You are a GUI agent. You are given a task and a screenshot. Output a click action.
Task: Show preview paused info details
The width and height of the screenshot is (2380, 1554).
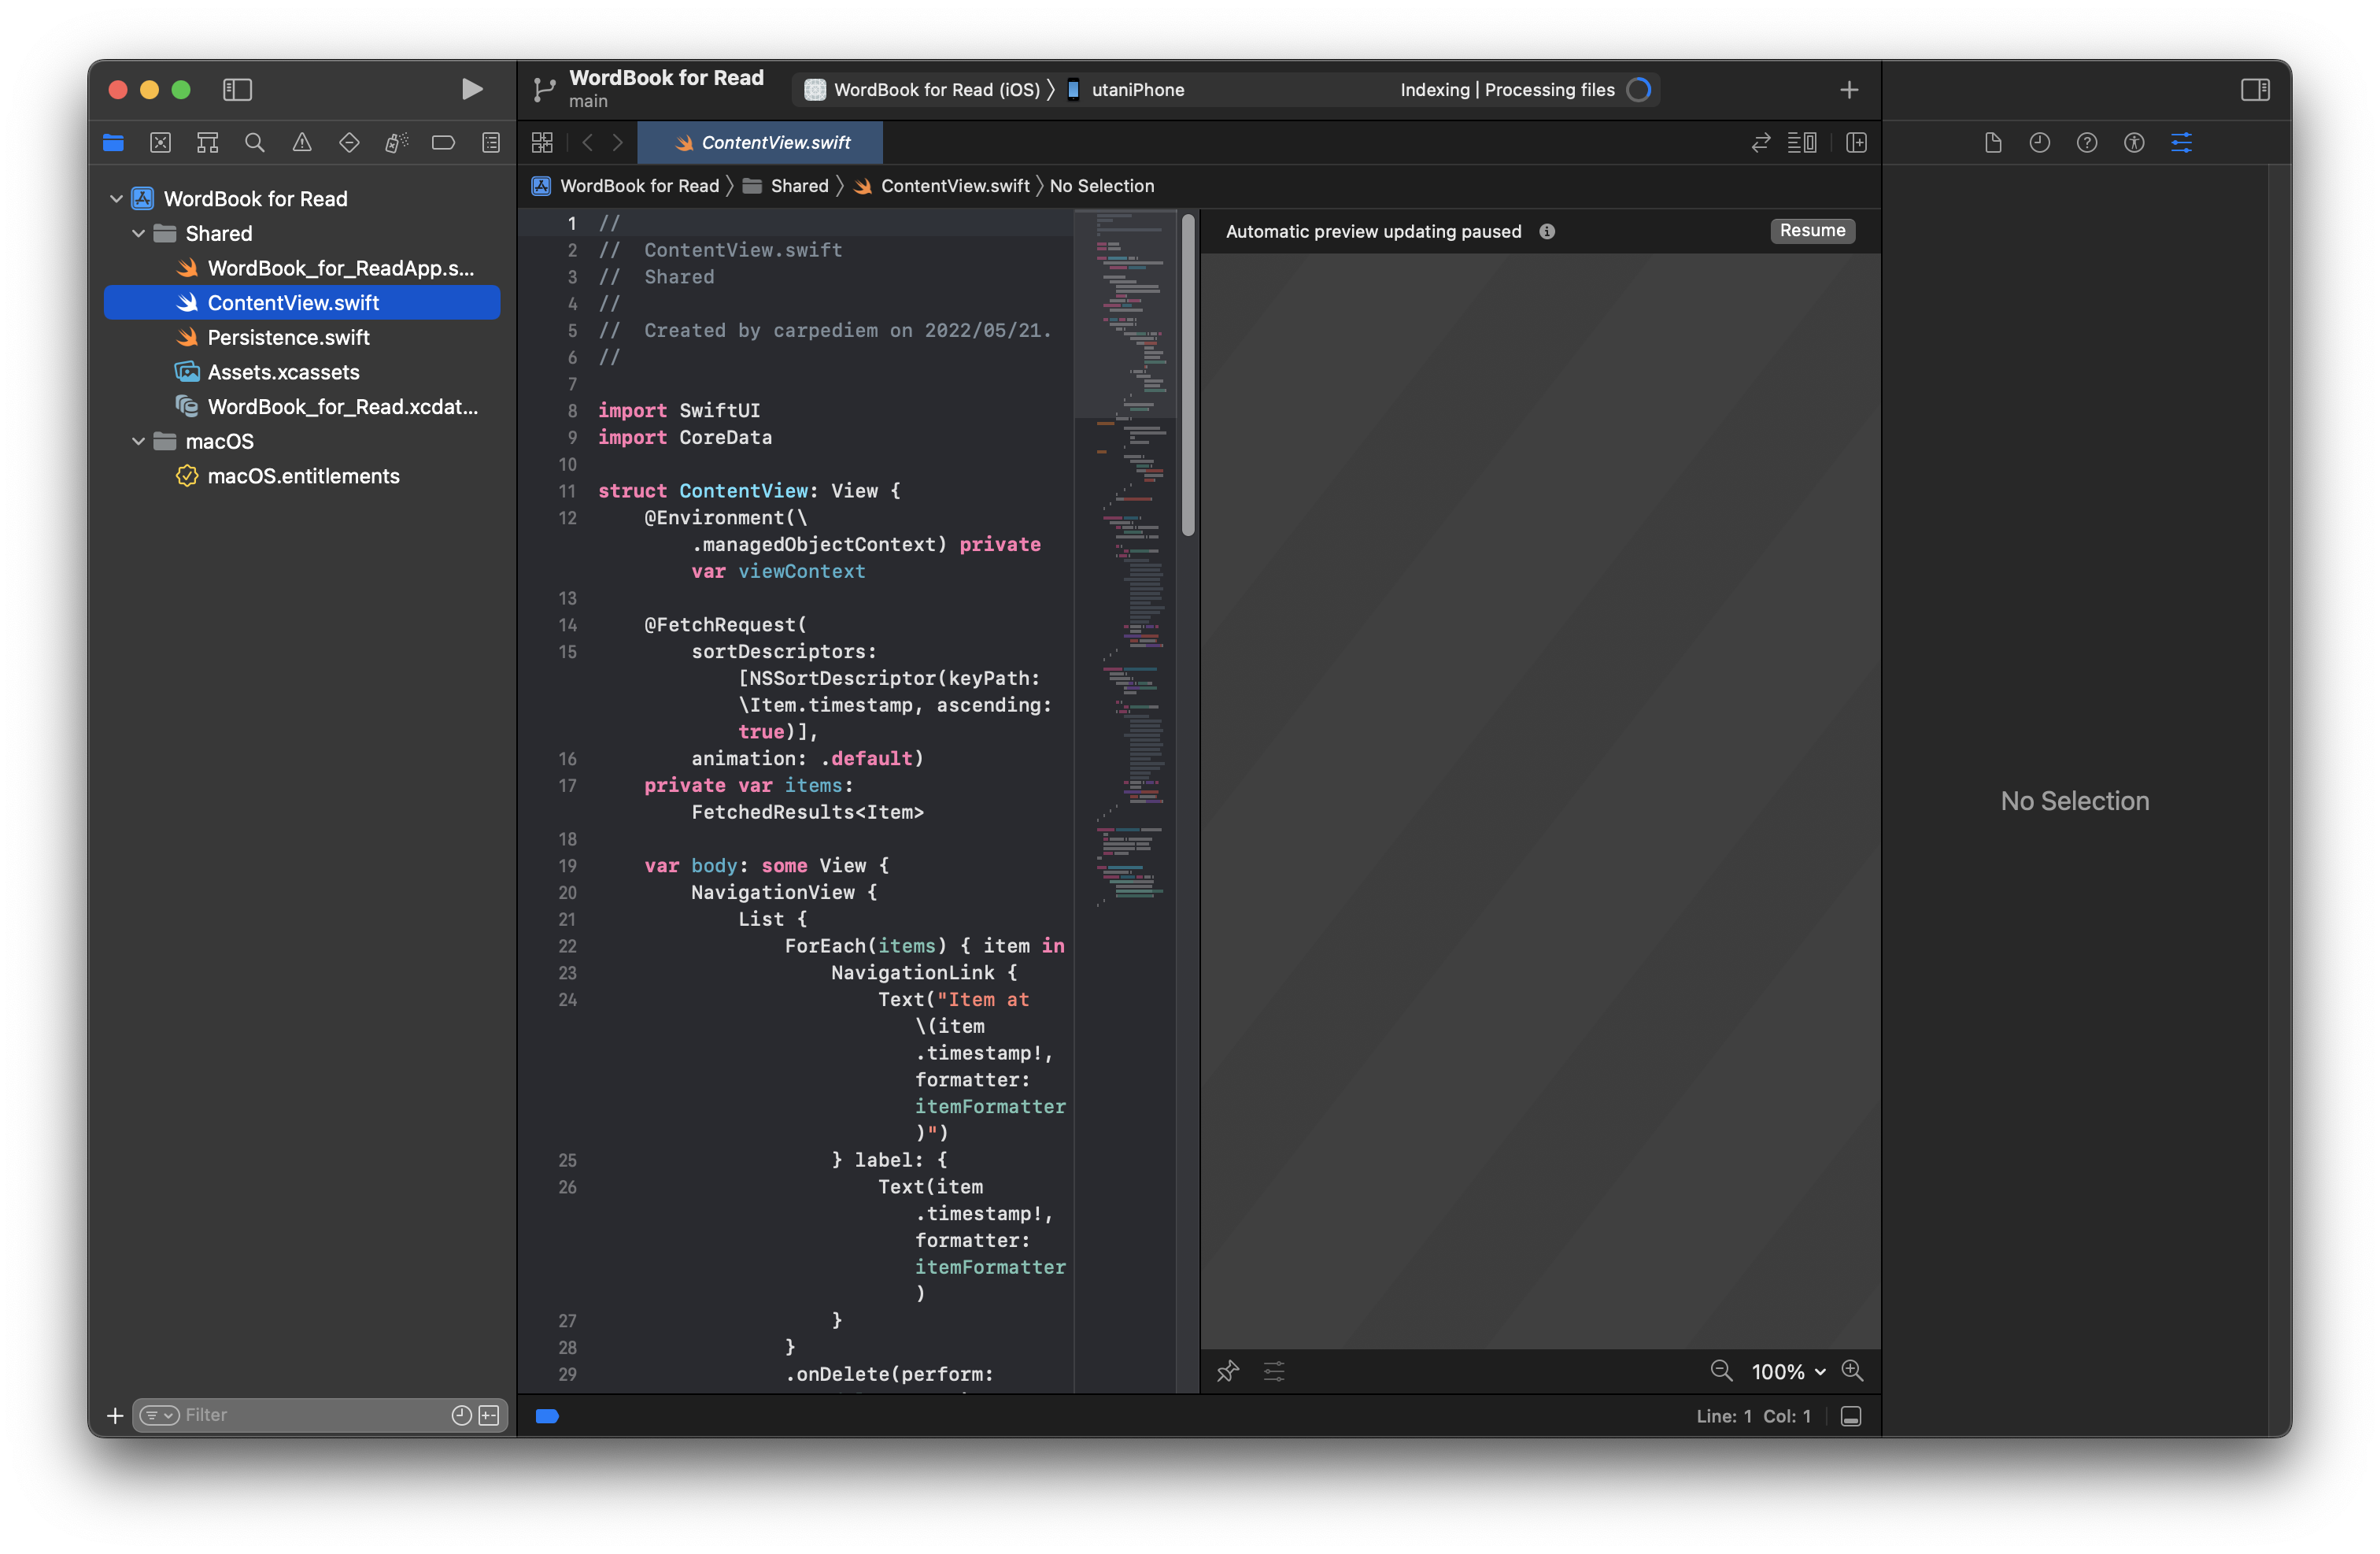(x=1547, y=232)
